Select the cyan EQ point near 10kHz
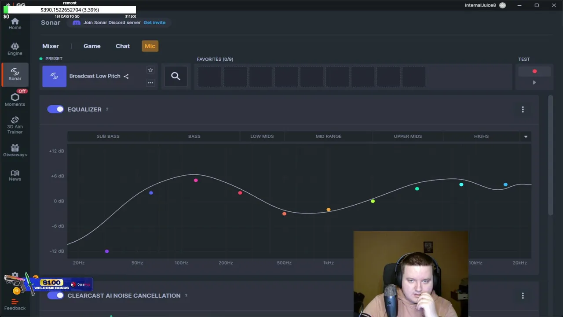Screen dimensions: 563x317 (x=461, y=184)
